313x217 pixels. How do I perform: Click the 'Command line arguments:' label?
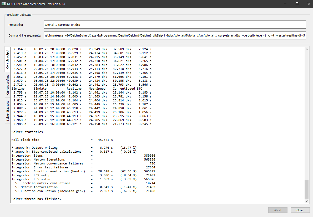[x=25, y=35]
